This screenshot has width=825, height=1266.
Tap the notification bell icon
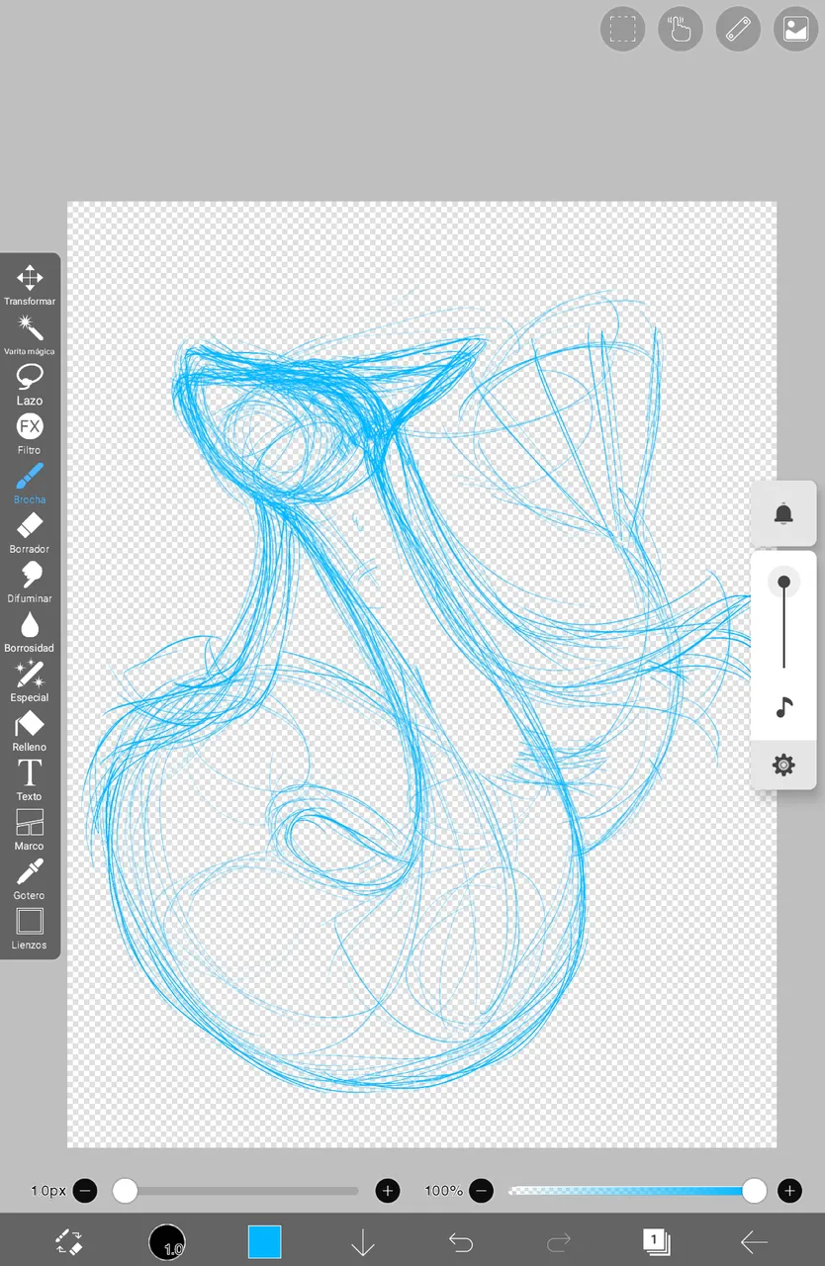click(783, 513)
